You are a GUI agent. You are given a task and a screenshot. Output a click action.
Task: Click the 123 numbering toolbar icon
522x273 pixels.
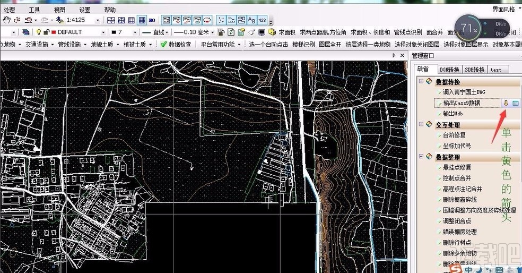pos(262,20)
